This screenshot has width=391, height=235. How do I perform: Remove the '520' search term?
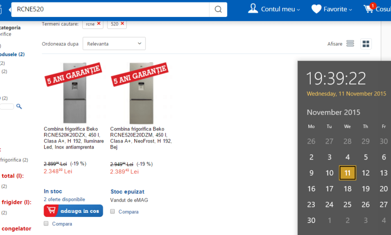coord(122,23)
